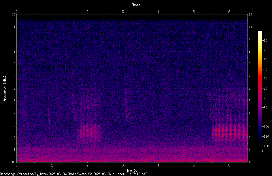Image resolution: width=272 pixels, height=176 pixels.
Task: Click the "DC" label on the right frequency axis
Action: [x=250, y=162]
